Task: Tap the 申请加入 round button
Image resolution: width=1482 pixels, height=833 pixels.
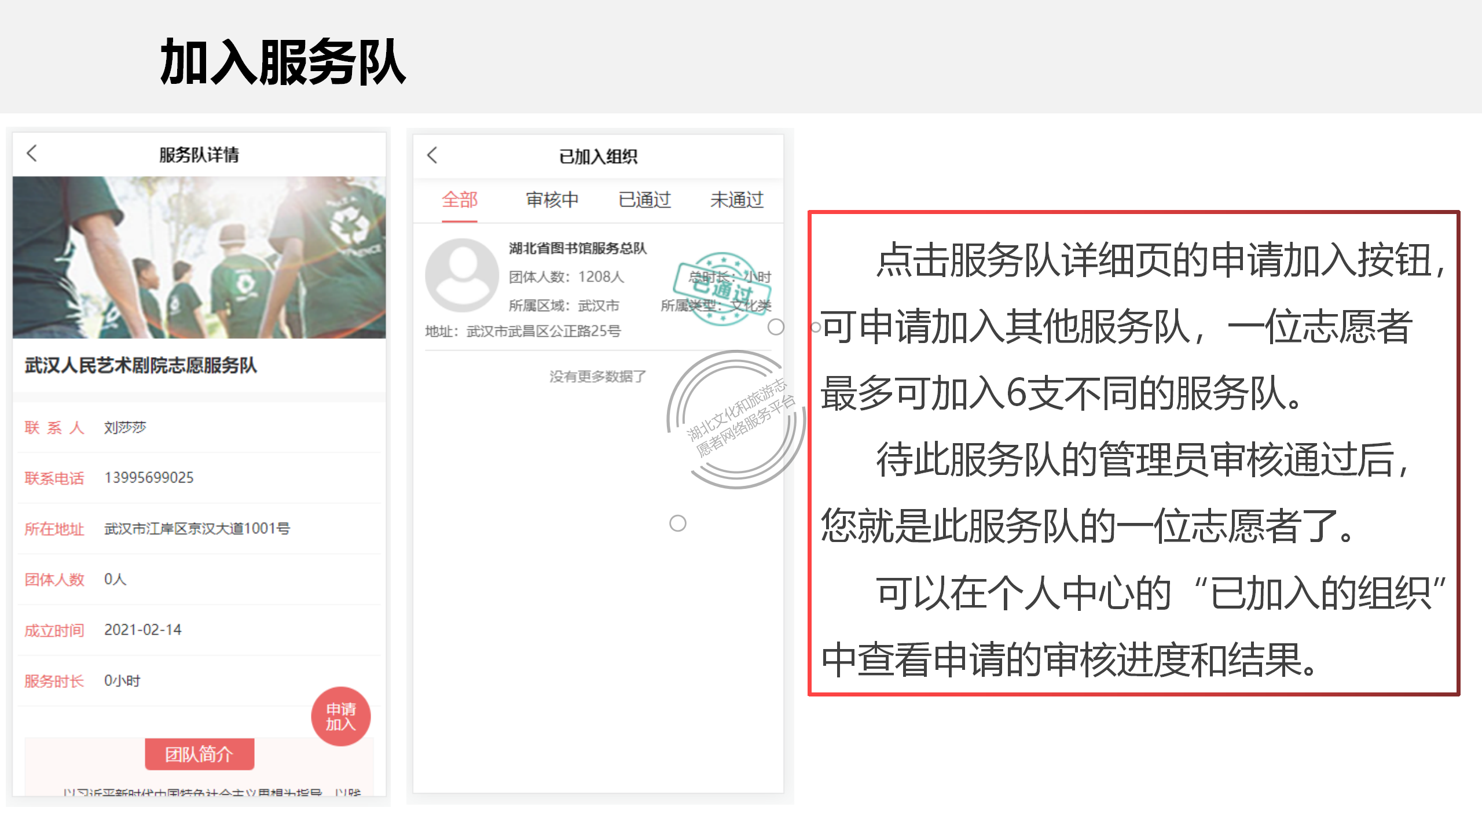Action: (340, 716)
